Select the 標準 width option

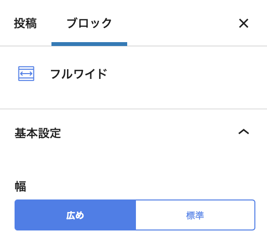click(x=195, y=215)
